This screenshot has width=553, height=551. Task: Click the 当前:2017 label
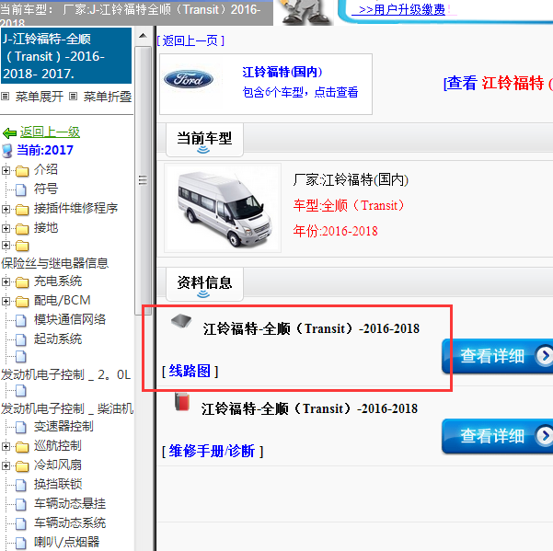45,150
